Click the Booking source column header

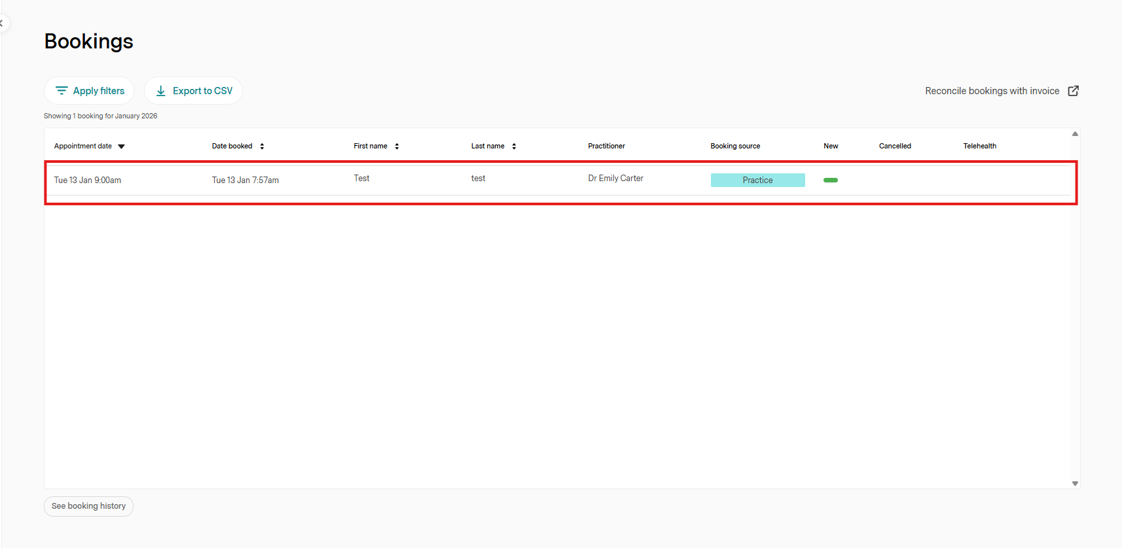(735, 146)
